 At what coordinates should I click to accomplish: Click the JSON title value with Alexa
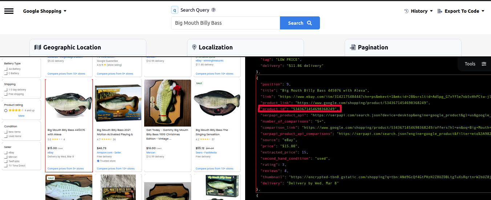click(324, 90)
